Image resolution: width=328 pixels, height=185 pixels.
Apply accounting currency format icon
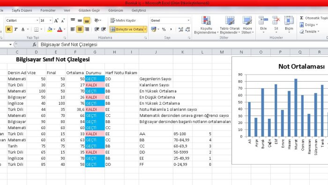tap(154, 29)
